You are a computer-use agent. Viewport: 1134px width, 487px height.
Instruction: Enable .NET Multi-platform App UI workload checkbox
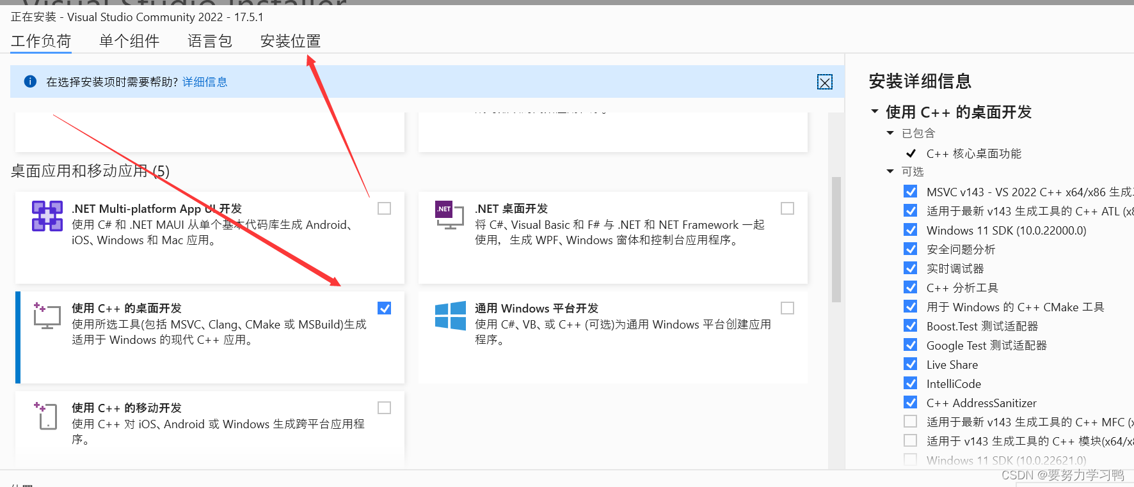(384, 208)
